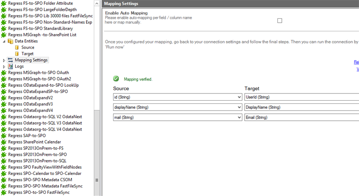Click the Source data entity cylinder icon
Viewport: 359px width, 196px height.
pos(17,47)
